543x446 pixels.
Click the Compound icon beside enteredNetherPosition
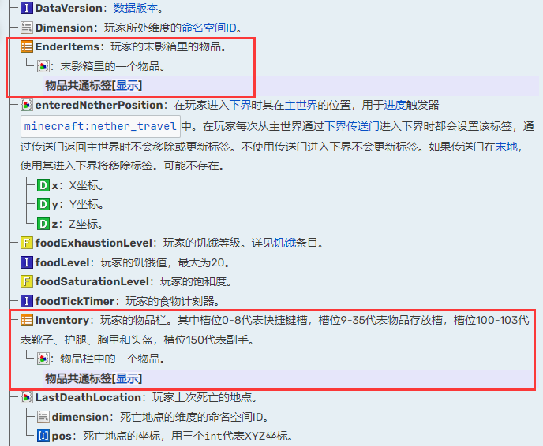[x=27, y=105]
